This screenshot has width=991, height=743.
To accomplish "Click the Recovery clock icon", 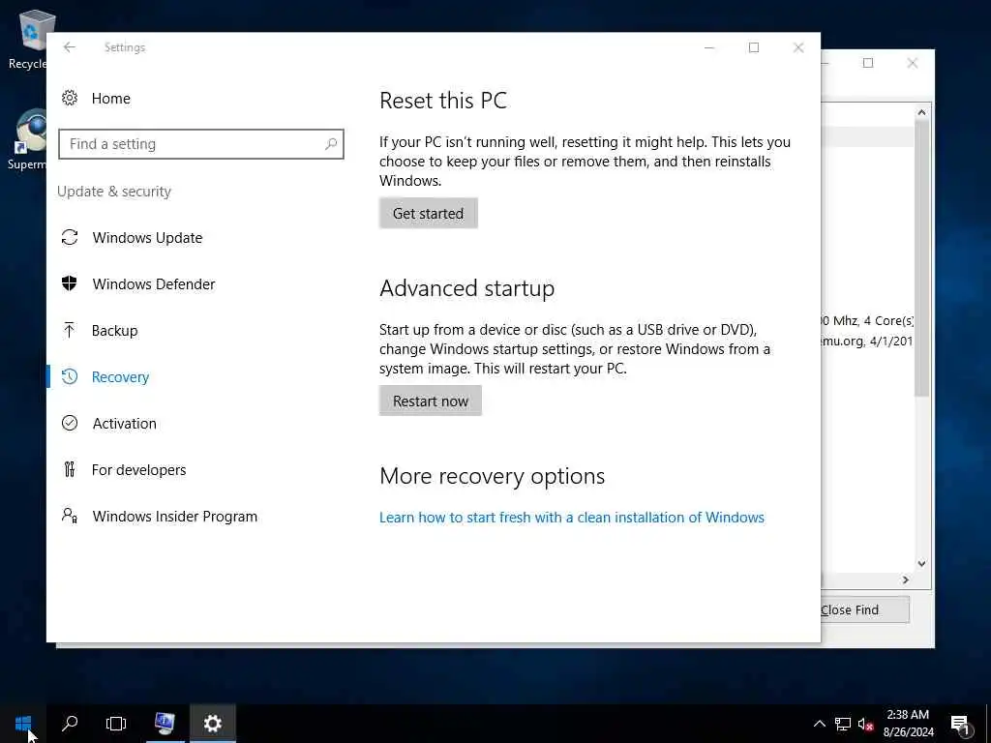I will (70, 376).
